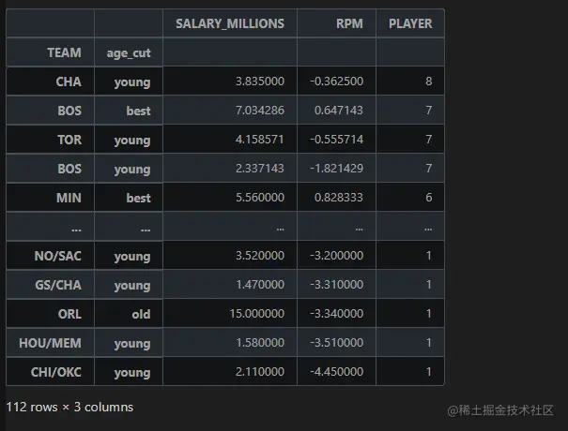Screen dimensions: 568x431
Task: Click the SALARY_MILLIONS column header
Action: coord(230,23)
